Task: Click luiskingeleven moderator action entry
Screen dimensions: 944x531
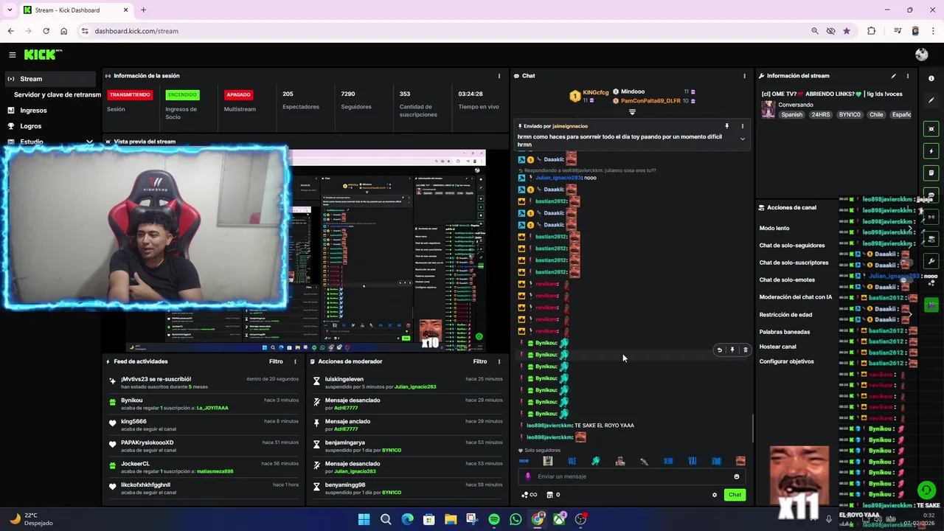Action: click(408, 383)
